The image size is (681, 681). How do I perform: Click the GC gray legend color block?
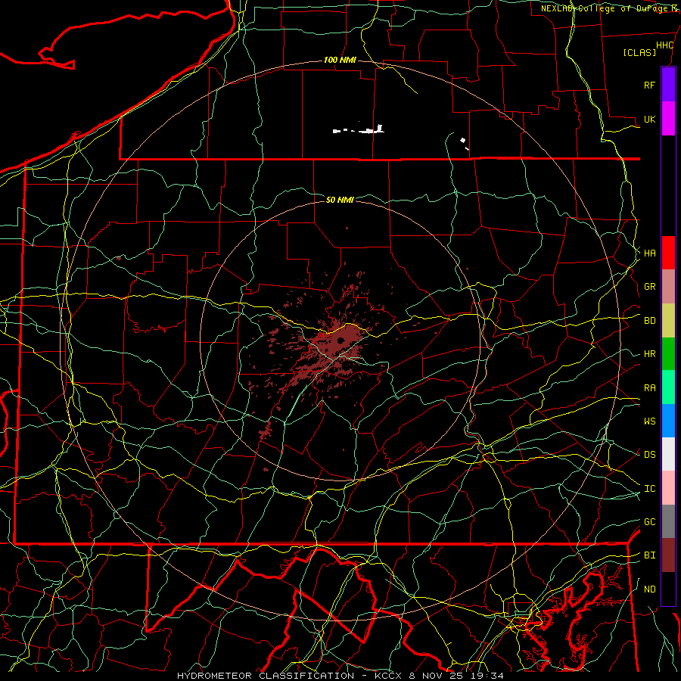[668, 521]
